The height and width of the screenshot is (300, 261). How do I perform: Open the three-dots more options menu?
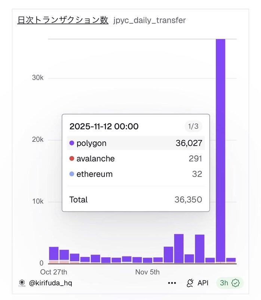tap(172, 283)
